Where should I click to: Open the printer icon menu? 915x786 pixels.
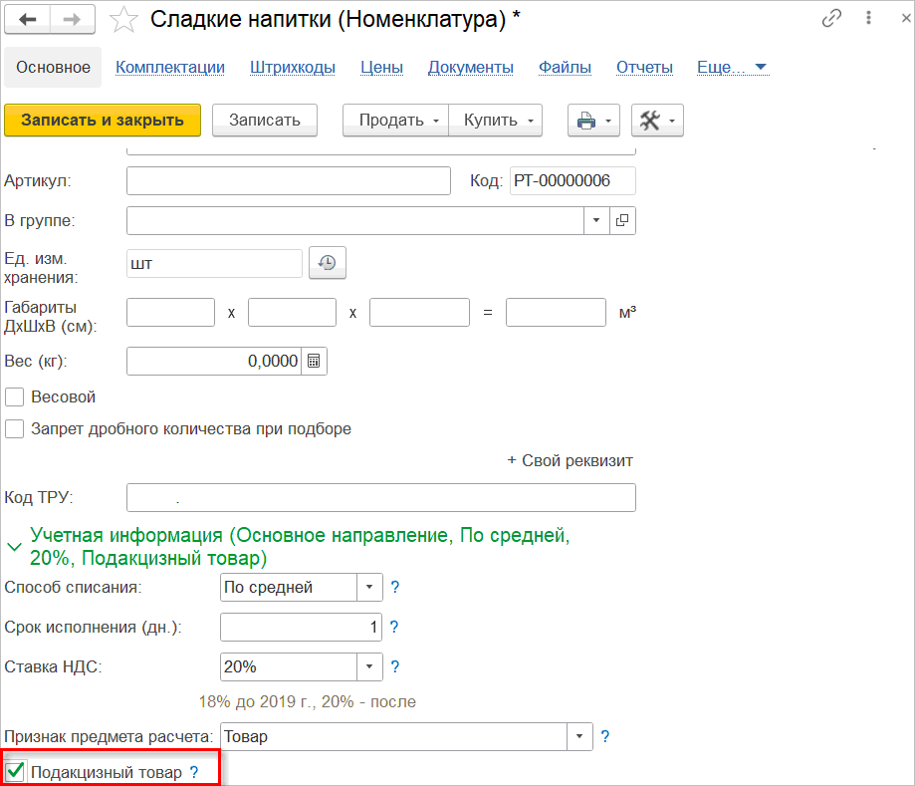click(x=593, y=121)
